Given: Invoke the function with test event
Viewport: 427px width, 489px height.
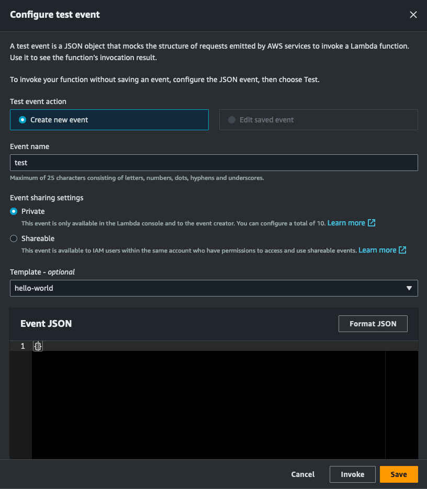Looking at the screenshot, I should 352,474.
